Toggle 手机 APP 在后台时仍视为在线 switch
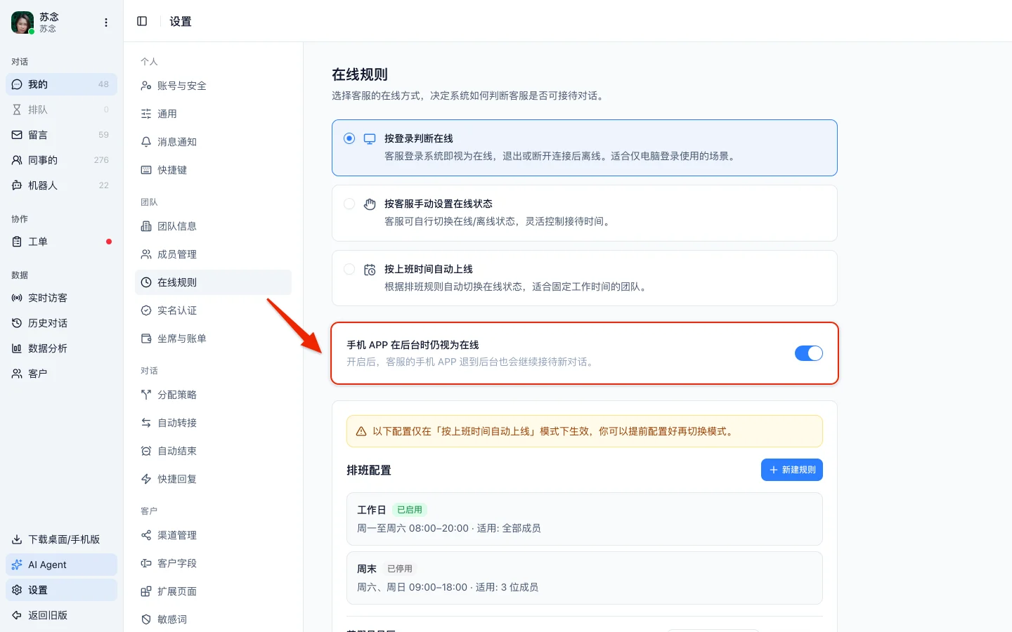The width and height of the screenshot is (1012, 632). tap(809, 353)
